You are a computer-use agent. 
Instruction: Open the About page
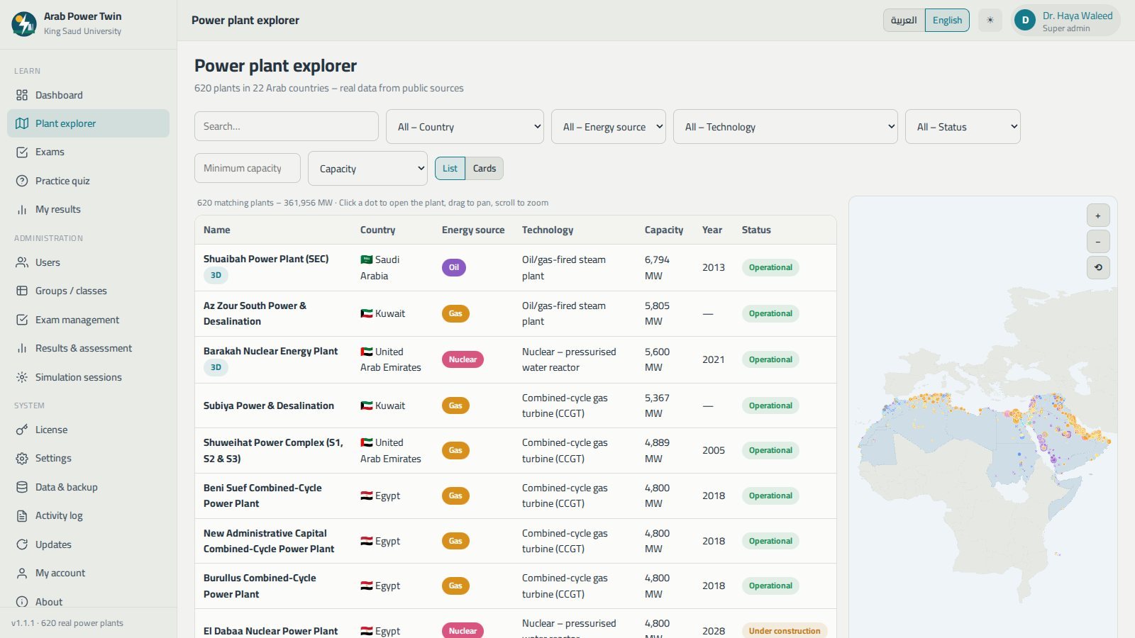88,601
